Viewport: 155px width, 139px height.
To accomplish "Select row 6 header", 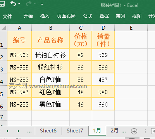I will pyautogui.click(x=3, y=104).
